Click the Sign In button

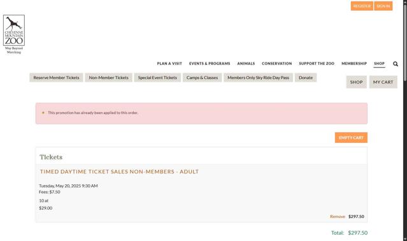[383, 6]
